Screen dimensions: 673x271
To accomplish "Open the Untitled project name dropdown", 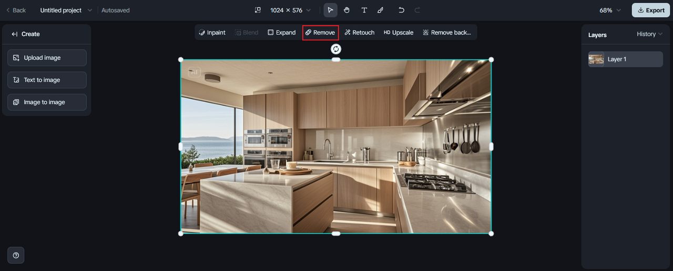I will [66, 10].
